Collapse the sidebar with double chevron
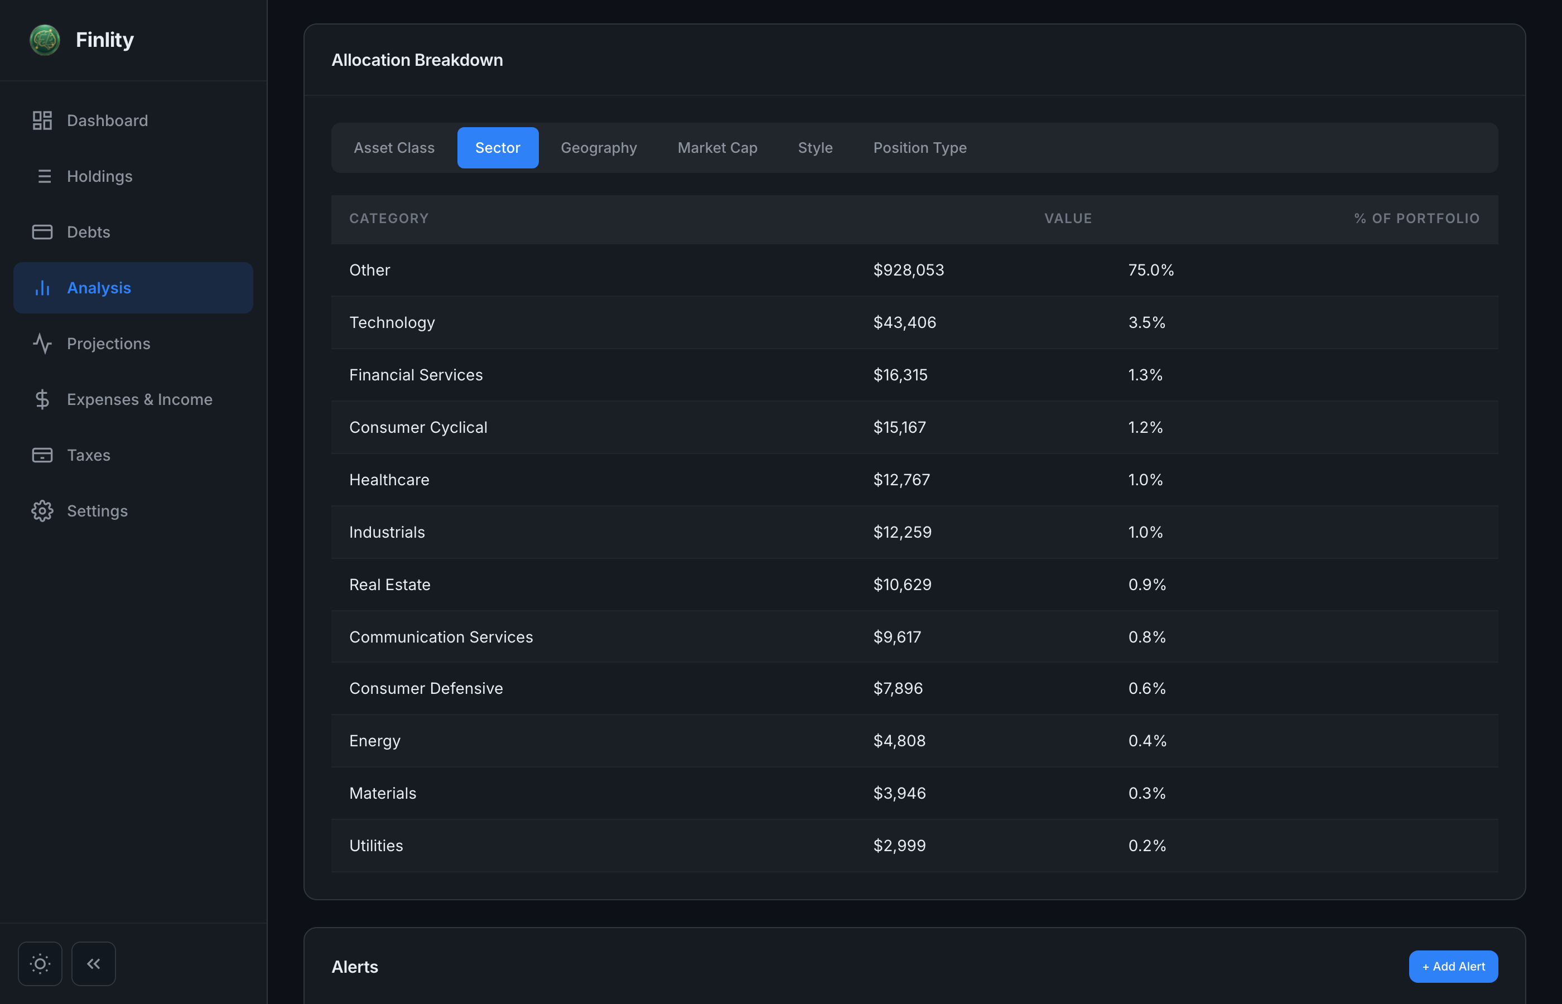The width and height of the screenshot is (1562, 1004). coord(93,964)
